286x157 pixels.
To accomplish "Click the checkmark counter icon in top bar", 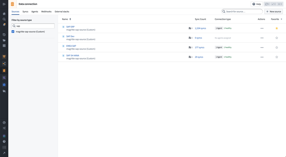I will (273, 4).
